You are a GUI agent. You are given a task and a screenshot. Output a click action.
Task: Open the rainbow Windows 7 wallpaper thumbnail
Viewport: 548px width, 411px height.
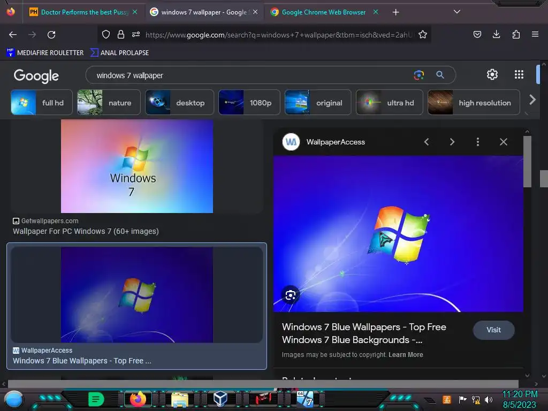click(x=137, y=166)
